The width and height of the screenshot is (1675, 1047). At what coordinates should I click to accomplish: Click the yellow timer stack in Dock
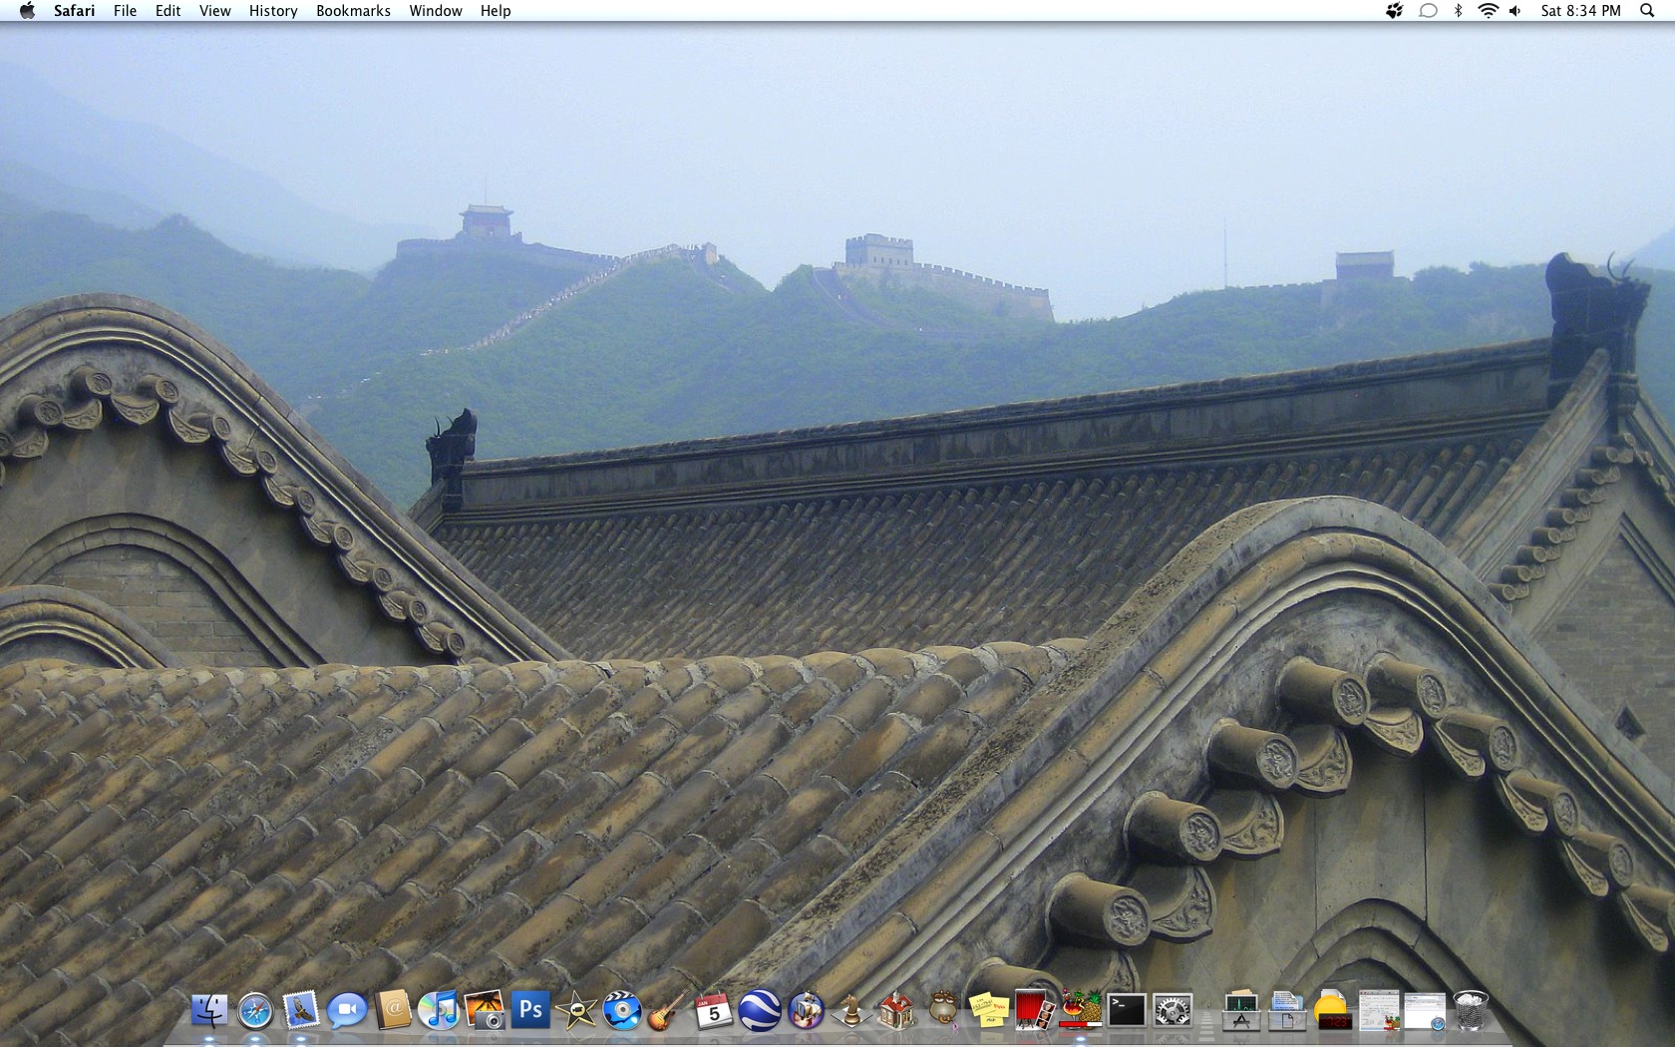point(1333,1010)
